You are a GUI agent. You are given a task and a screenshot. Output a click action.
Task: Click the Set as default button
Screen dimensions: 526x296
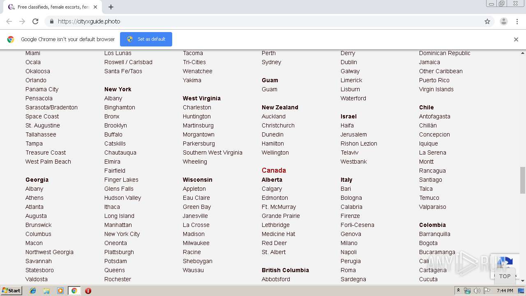146,39
